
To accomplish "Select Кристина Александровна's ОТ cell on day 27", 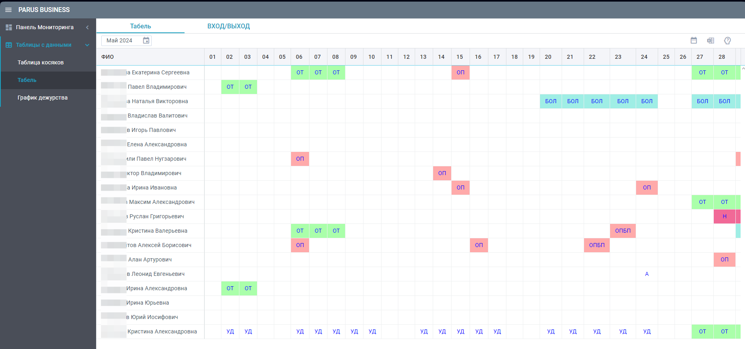I will point(703,331).
